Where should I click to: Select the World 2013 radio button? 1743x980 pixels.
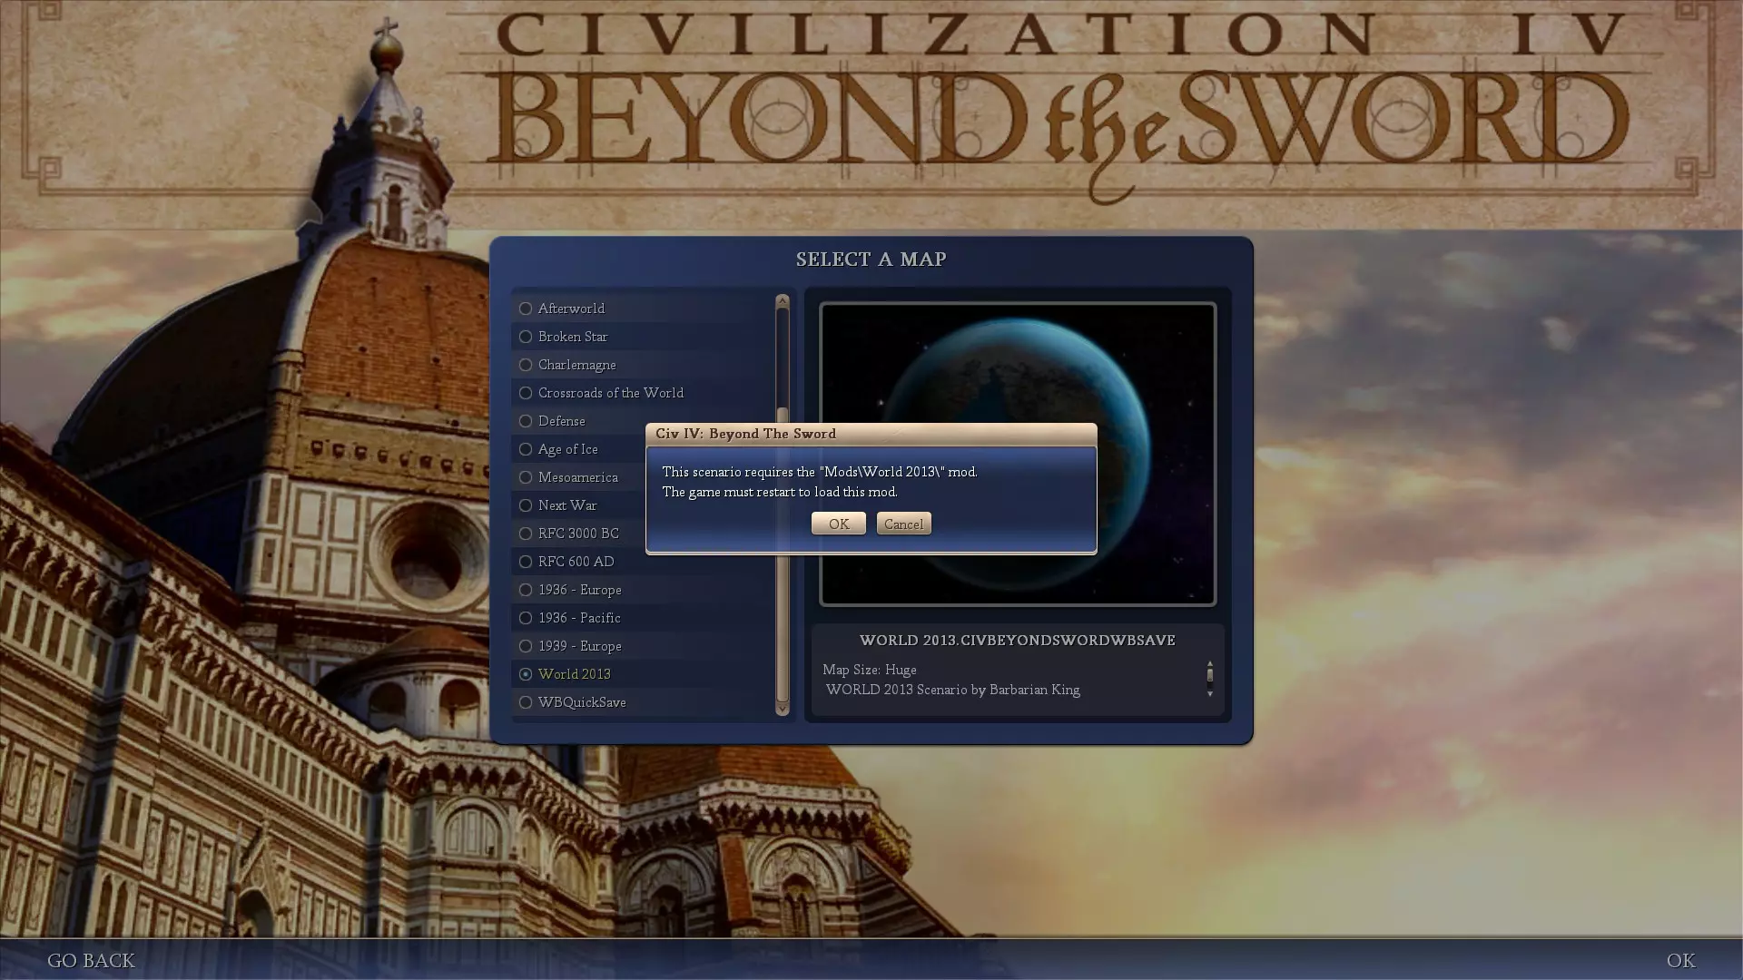point(526,674)
